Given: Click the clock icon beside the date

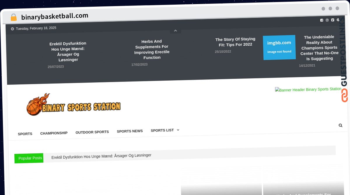Looking at the screenshot, I should [x=13, y=29].
